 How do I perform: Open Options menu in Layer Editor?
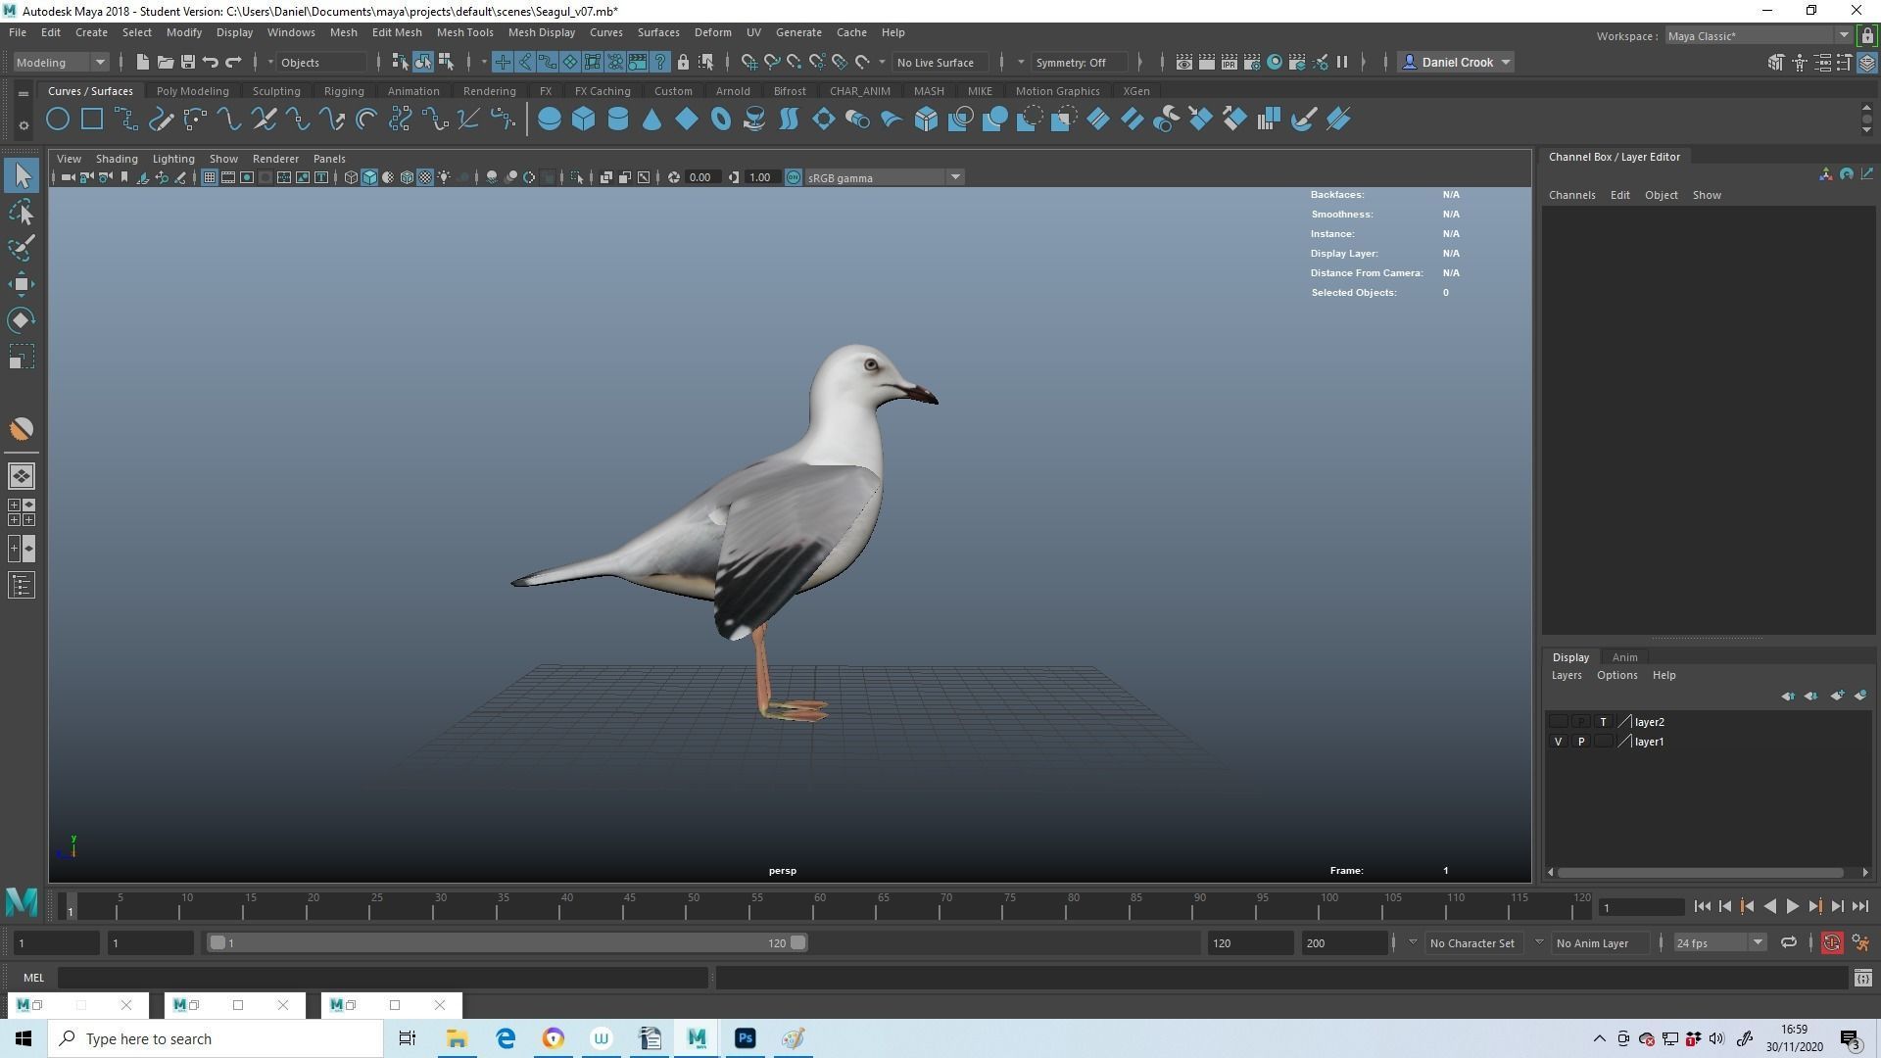[x=1616, y=675]
